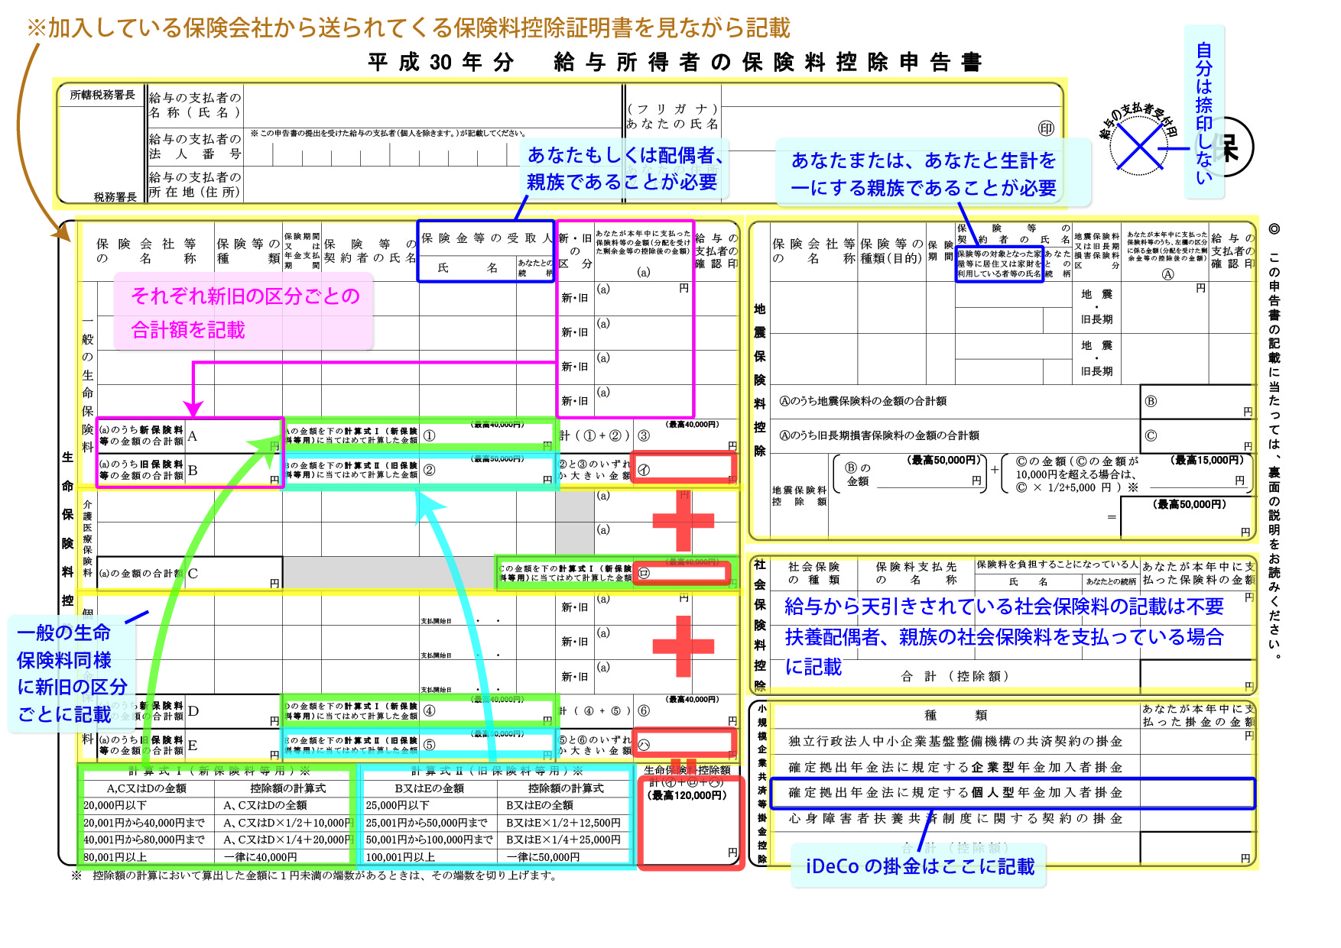Click the circled ④ calculation field
This screenshot has width=1341, height=948.
tap(487, 710)
